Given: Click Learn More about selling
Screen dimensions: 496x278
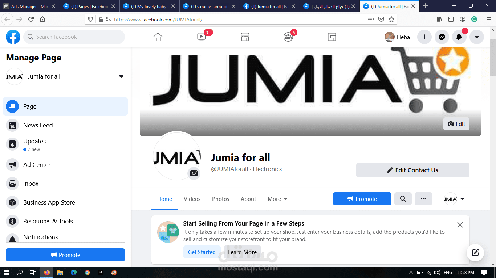Looking at the screenshot, I should coord(242,252).
